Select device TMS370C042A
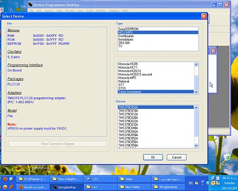238x191 pixels. [x=156, y=131]
